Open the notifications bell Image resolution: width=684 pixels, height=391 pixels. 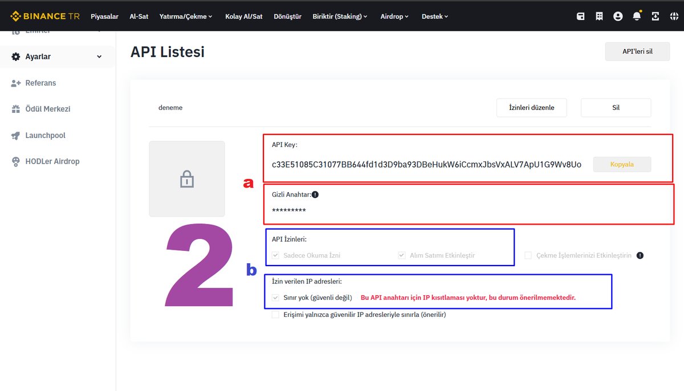637,17
